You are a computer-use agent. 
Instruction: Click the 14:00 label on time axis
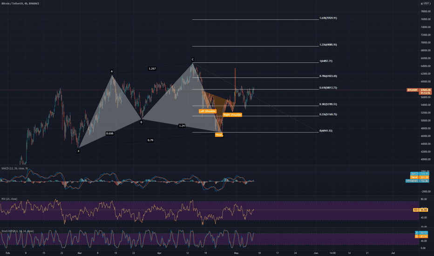click(x=332, y=253)
